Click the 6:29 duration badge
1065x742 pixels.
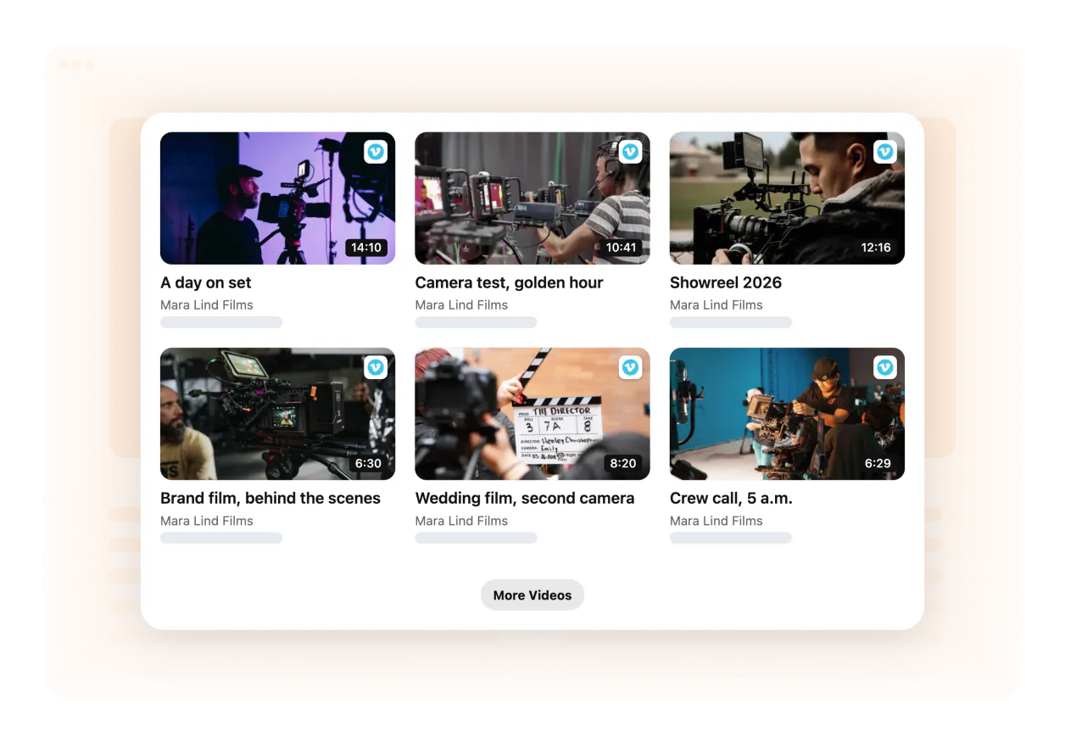[x=878, y=464]
